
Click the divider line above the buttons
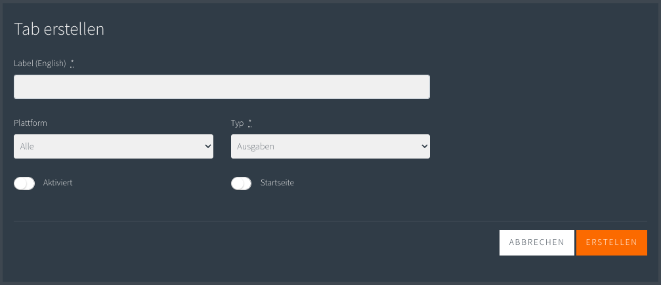(x=331, y=221)
